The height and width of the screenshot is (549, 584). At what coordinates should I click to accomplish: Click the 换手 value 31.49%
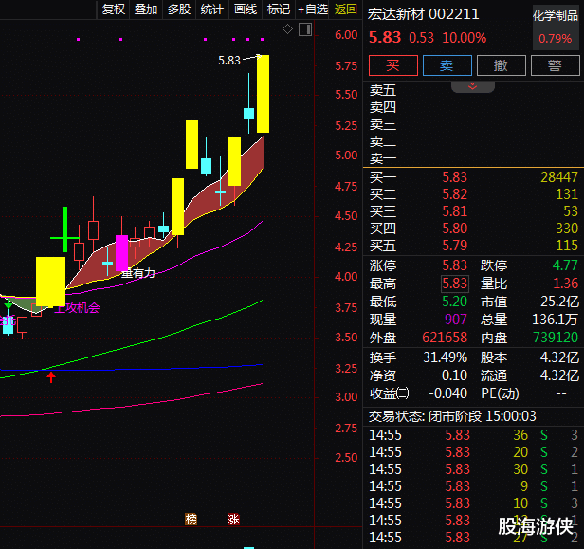click(445, 357)
